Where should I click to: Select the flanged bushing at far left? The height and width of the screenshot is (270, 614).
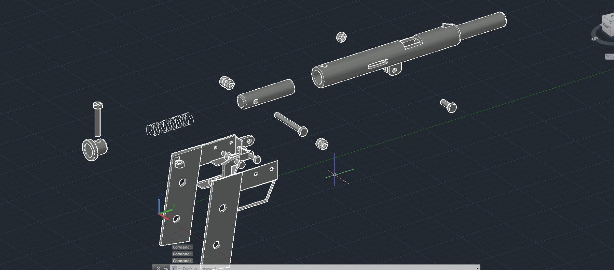95,149
